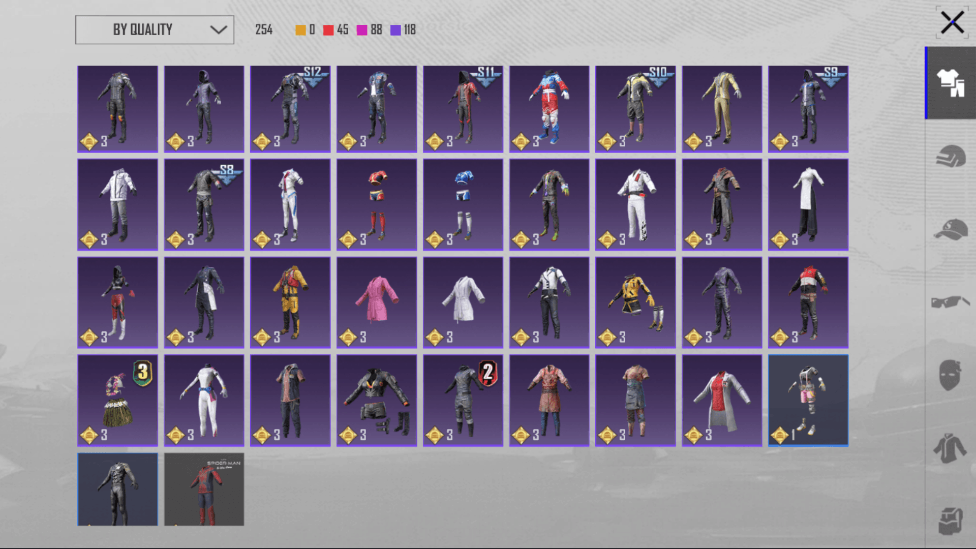Select the outfit tagged S10

click(x=635, y=109)
